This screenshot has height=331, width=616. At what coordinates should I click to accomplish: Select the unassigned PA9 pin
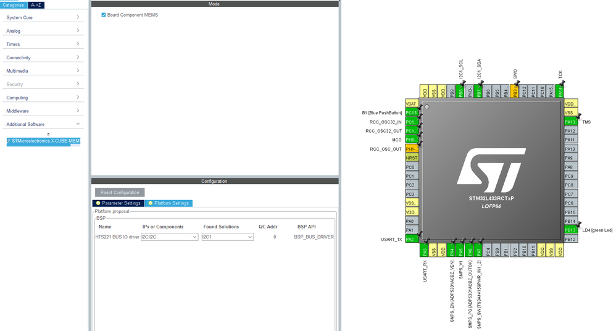[x=571, y=158]
